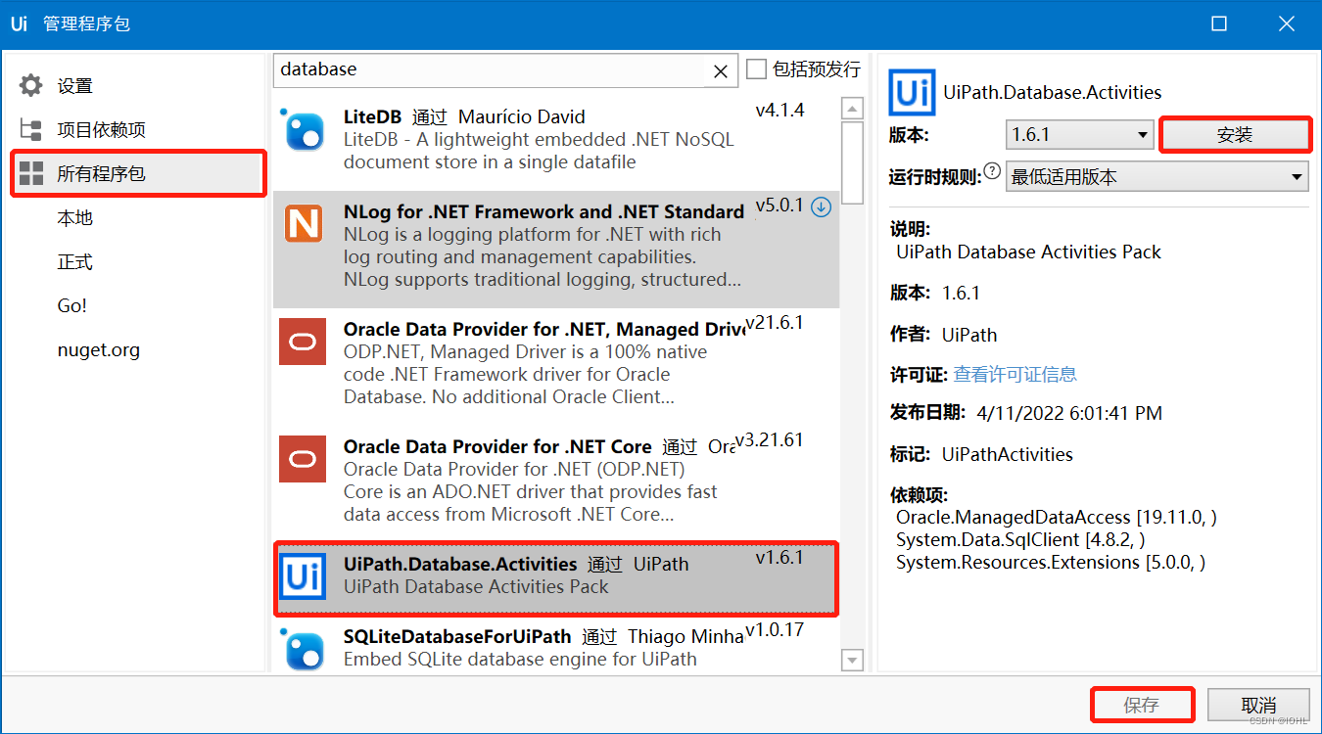
Task: Click version v3.21.61 text
Action: (x=770, y=439)
